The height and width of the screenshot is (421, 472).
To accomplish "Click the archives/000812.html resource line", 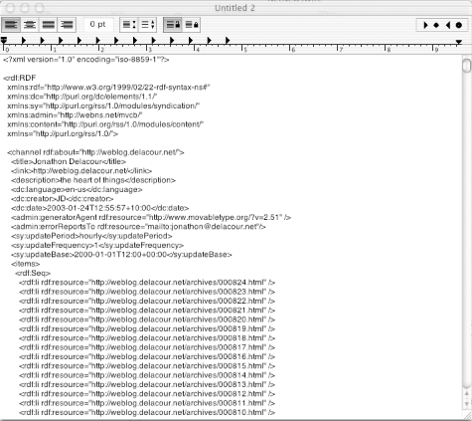I will point(147,394).
